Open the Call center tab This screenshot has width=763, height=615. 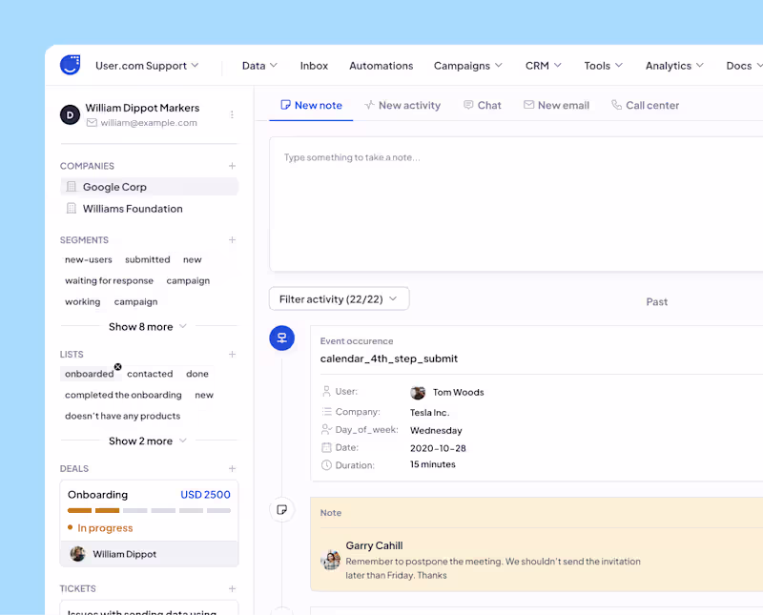click(x=645, y=106)
